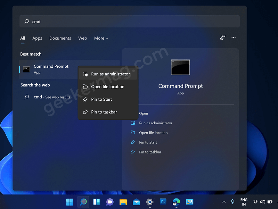Click the 'Best match' heading text
Image resolution: width=278 pixels, height=209 pixels.
click(31, 54)
